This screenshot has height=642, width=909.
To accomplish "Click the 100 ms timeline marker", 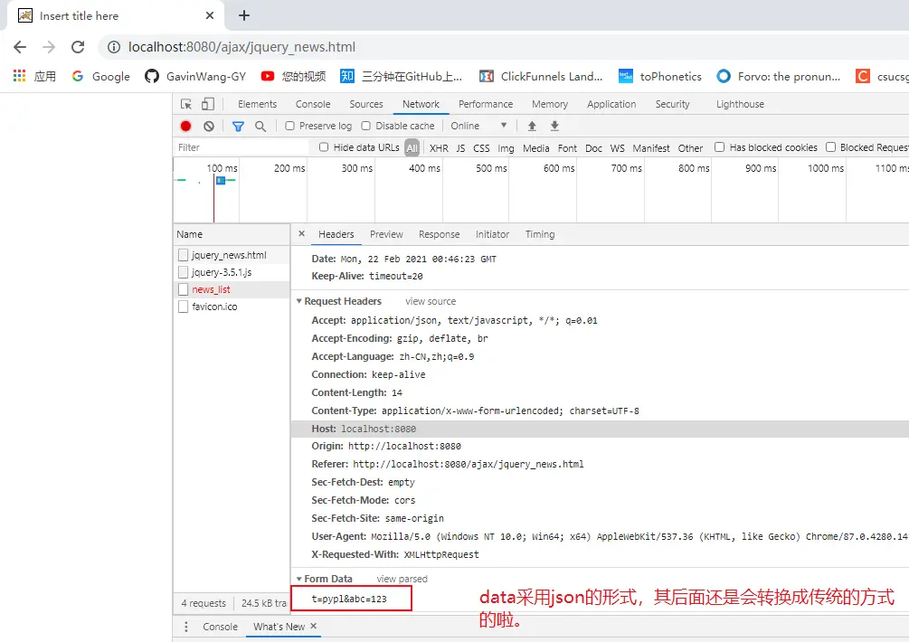I will click(222, 168).
